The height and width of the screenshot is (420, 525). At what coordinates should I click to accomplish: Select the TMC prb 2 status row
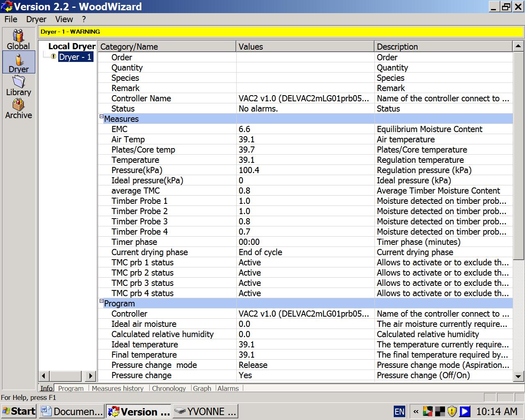(x=305, y=273)
